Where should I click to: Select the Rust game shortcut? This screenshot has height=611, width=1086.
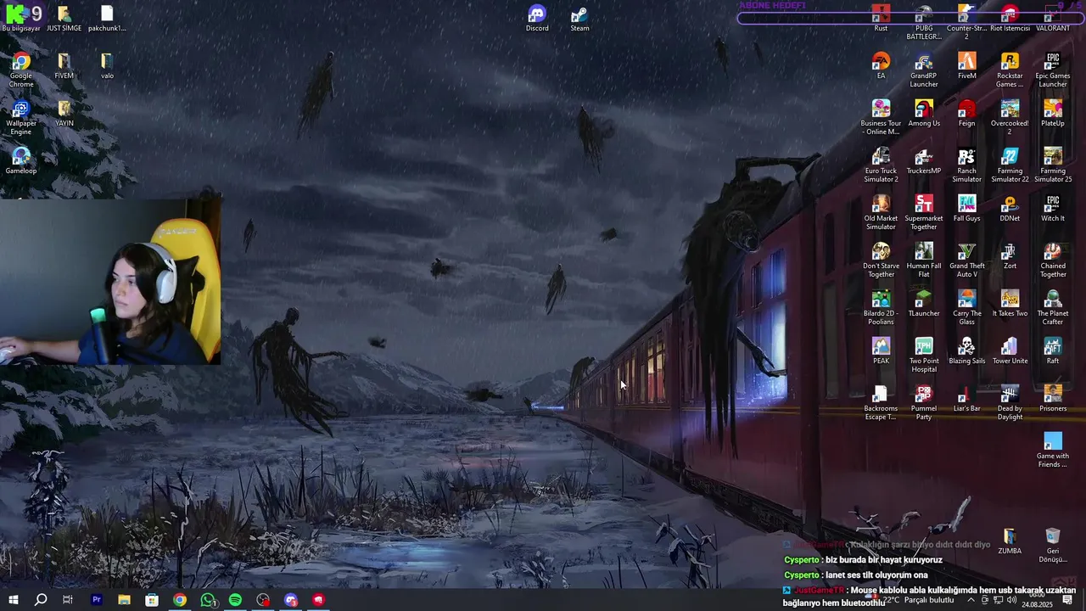coord(881,19)
